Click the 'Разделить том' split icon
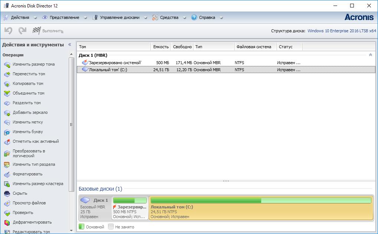The height and width of the screenshot is (234, 378). pos(7,103)
